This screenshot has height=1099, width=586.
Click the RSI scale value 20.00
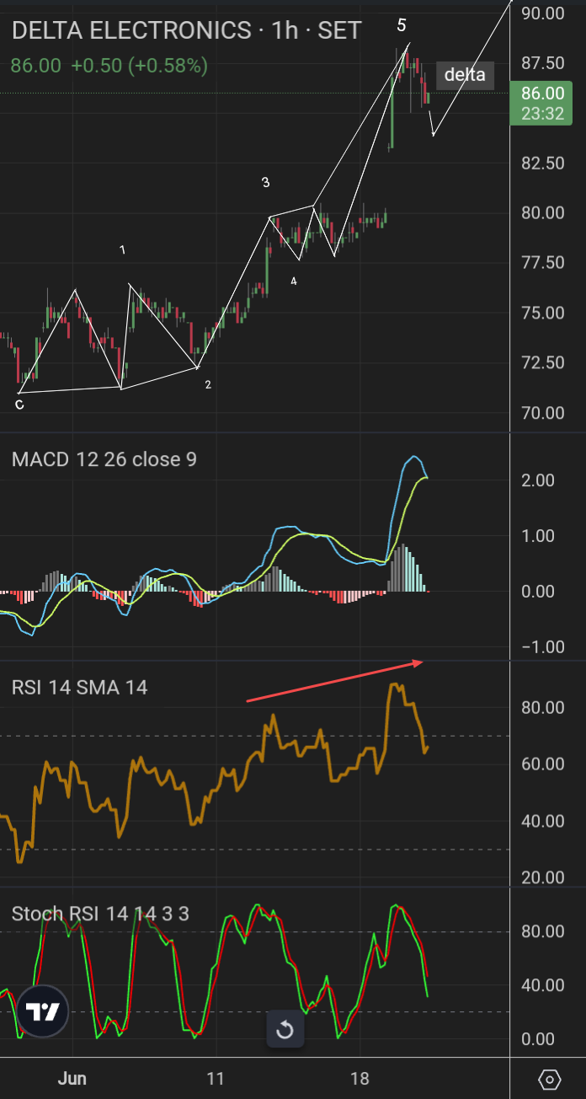pos(542,878)
